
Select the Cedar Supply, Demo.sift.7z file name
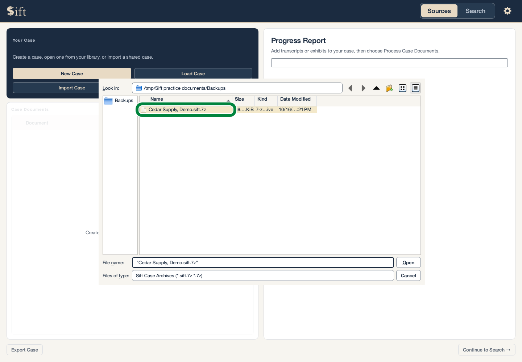(x=177, y=109)
